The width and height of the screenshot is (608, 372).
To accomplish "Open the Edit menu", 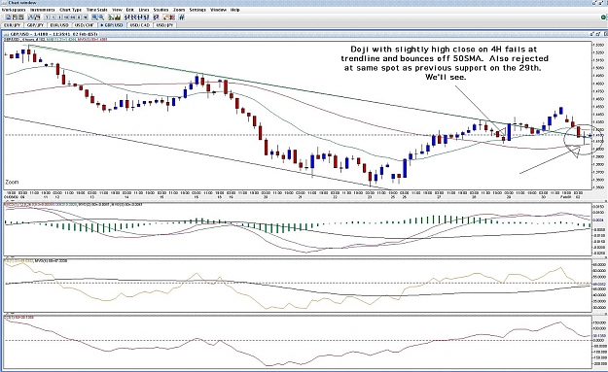I will point(130,10).
